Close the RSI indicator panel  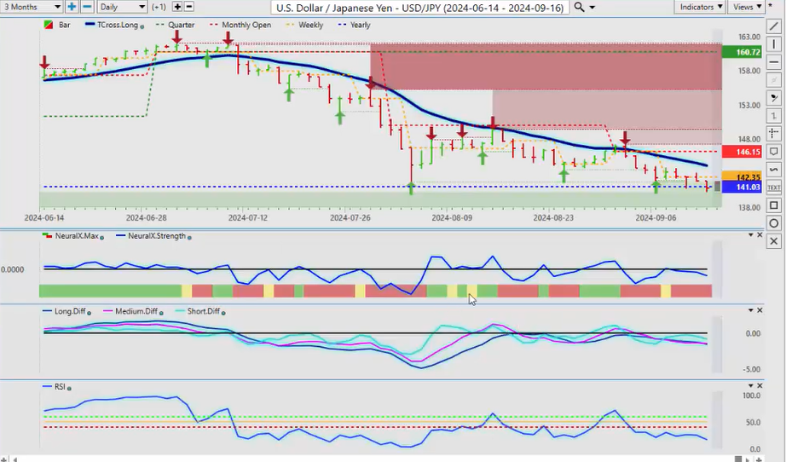click(x=760, y=386)
